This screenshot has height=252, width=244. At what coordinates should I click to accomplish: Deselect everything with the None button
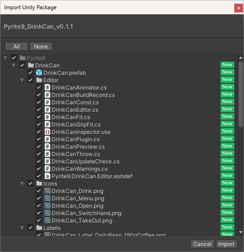click(41, 47)
